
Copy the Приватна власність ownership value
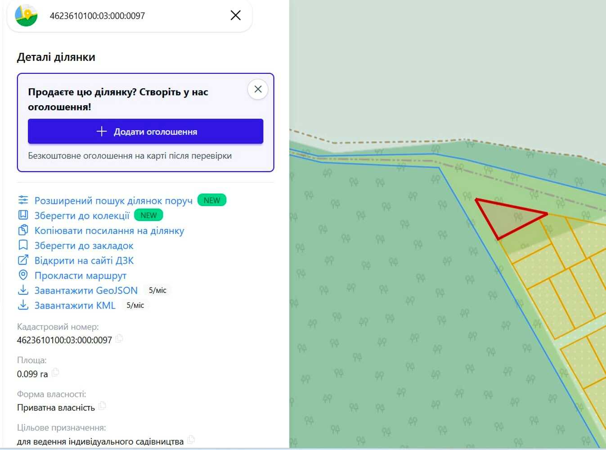(x=102, y=406)
